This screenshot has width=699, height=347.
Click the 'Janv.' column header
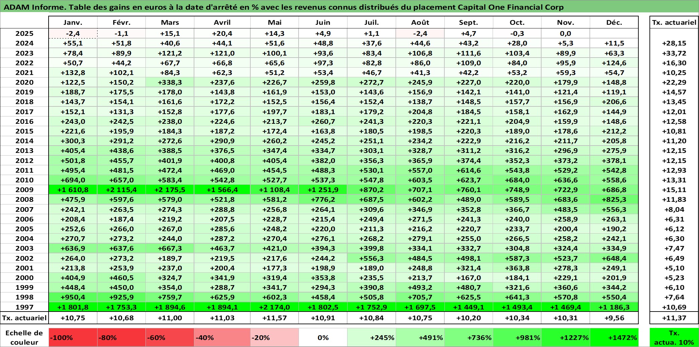(73, 22)
